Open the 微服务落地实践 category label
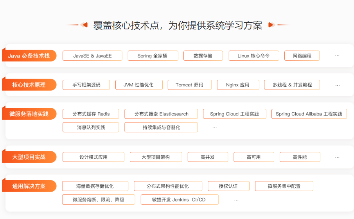The width and height of the screenshot is (354, 219). 29,114
